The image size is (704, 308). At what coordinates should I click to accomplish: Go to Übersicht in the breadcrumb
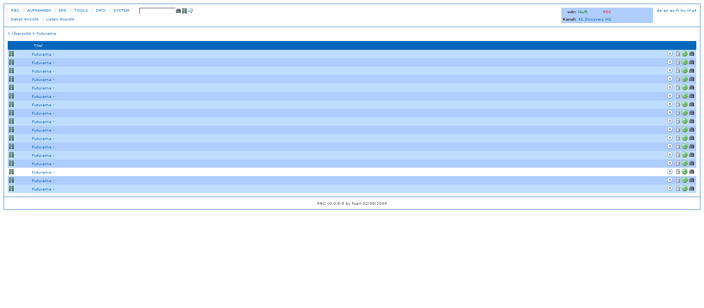point(22,34)
